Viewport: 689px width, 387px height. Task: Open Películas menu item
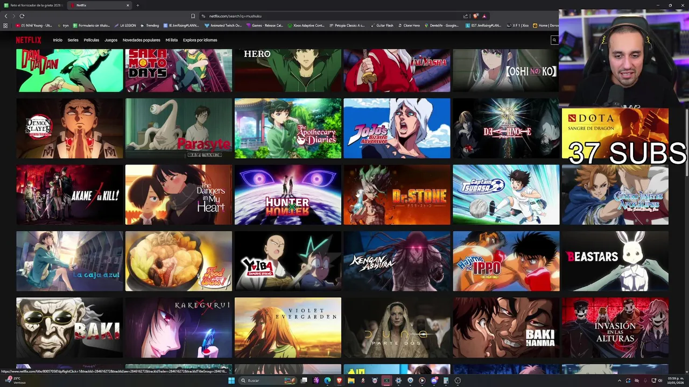click(x=92, y=40)
